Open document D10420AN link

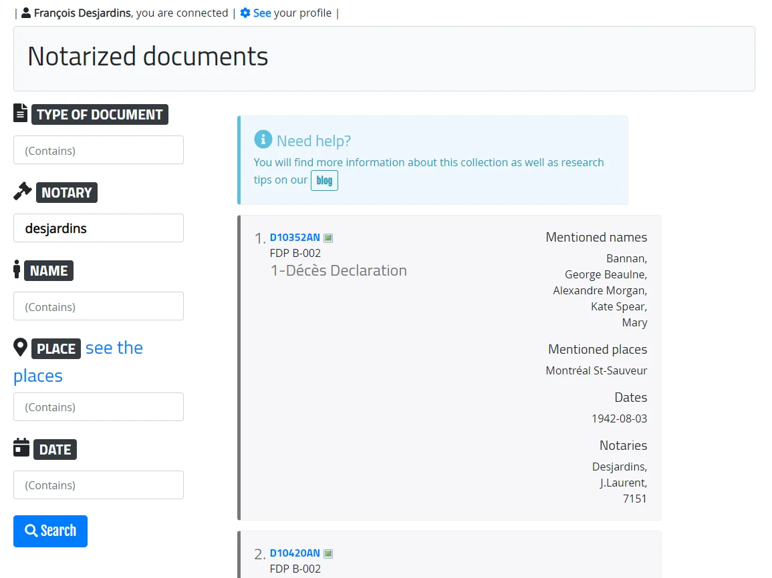pyautogui.click(x=295, y=553)
